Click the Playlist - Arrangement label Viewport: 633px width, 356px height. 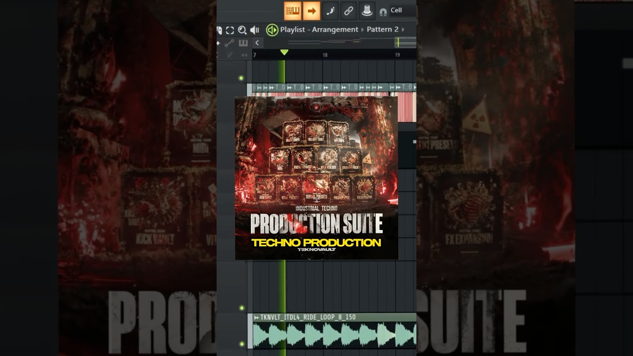coord(319,30)
